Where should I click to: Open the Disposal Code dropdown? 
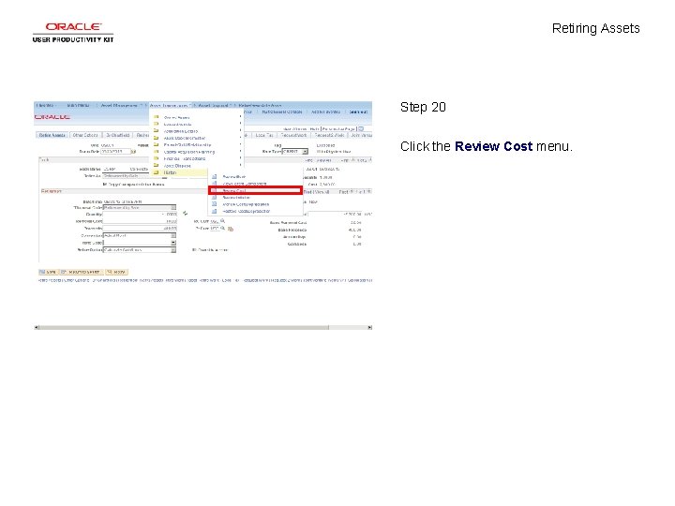click(173, 207)
